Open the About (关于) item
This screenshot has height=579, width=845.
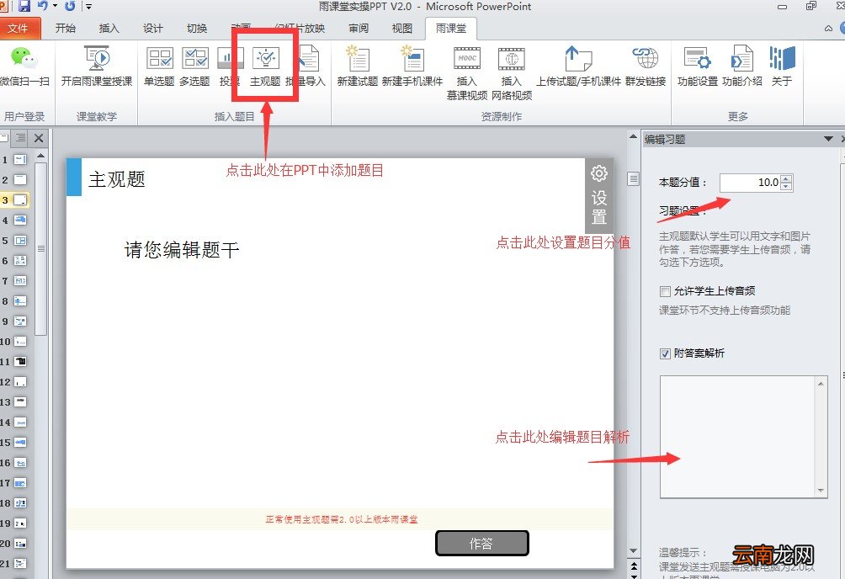point(781,66)
